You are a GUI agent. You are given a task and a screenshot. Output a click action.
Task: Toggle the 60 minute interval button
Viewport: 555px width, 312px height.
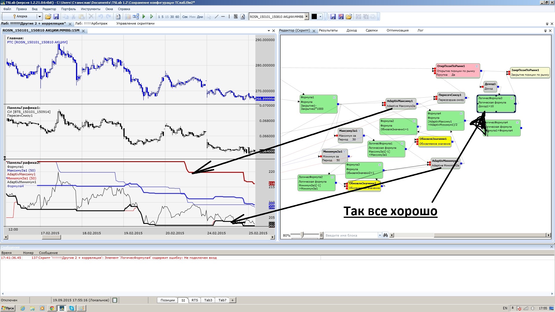coord(177,17)
